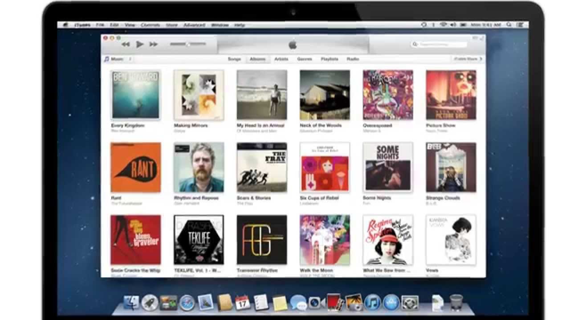Click the Strange Clouds album title

click(443, 198)
